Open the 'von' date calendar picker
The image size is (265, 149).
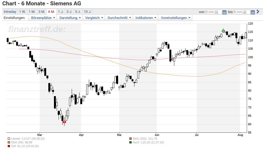coord(224,12)
